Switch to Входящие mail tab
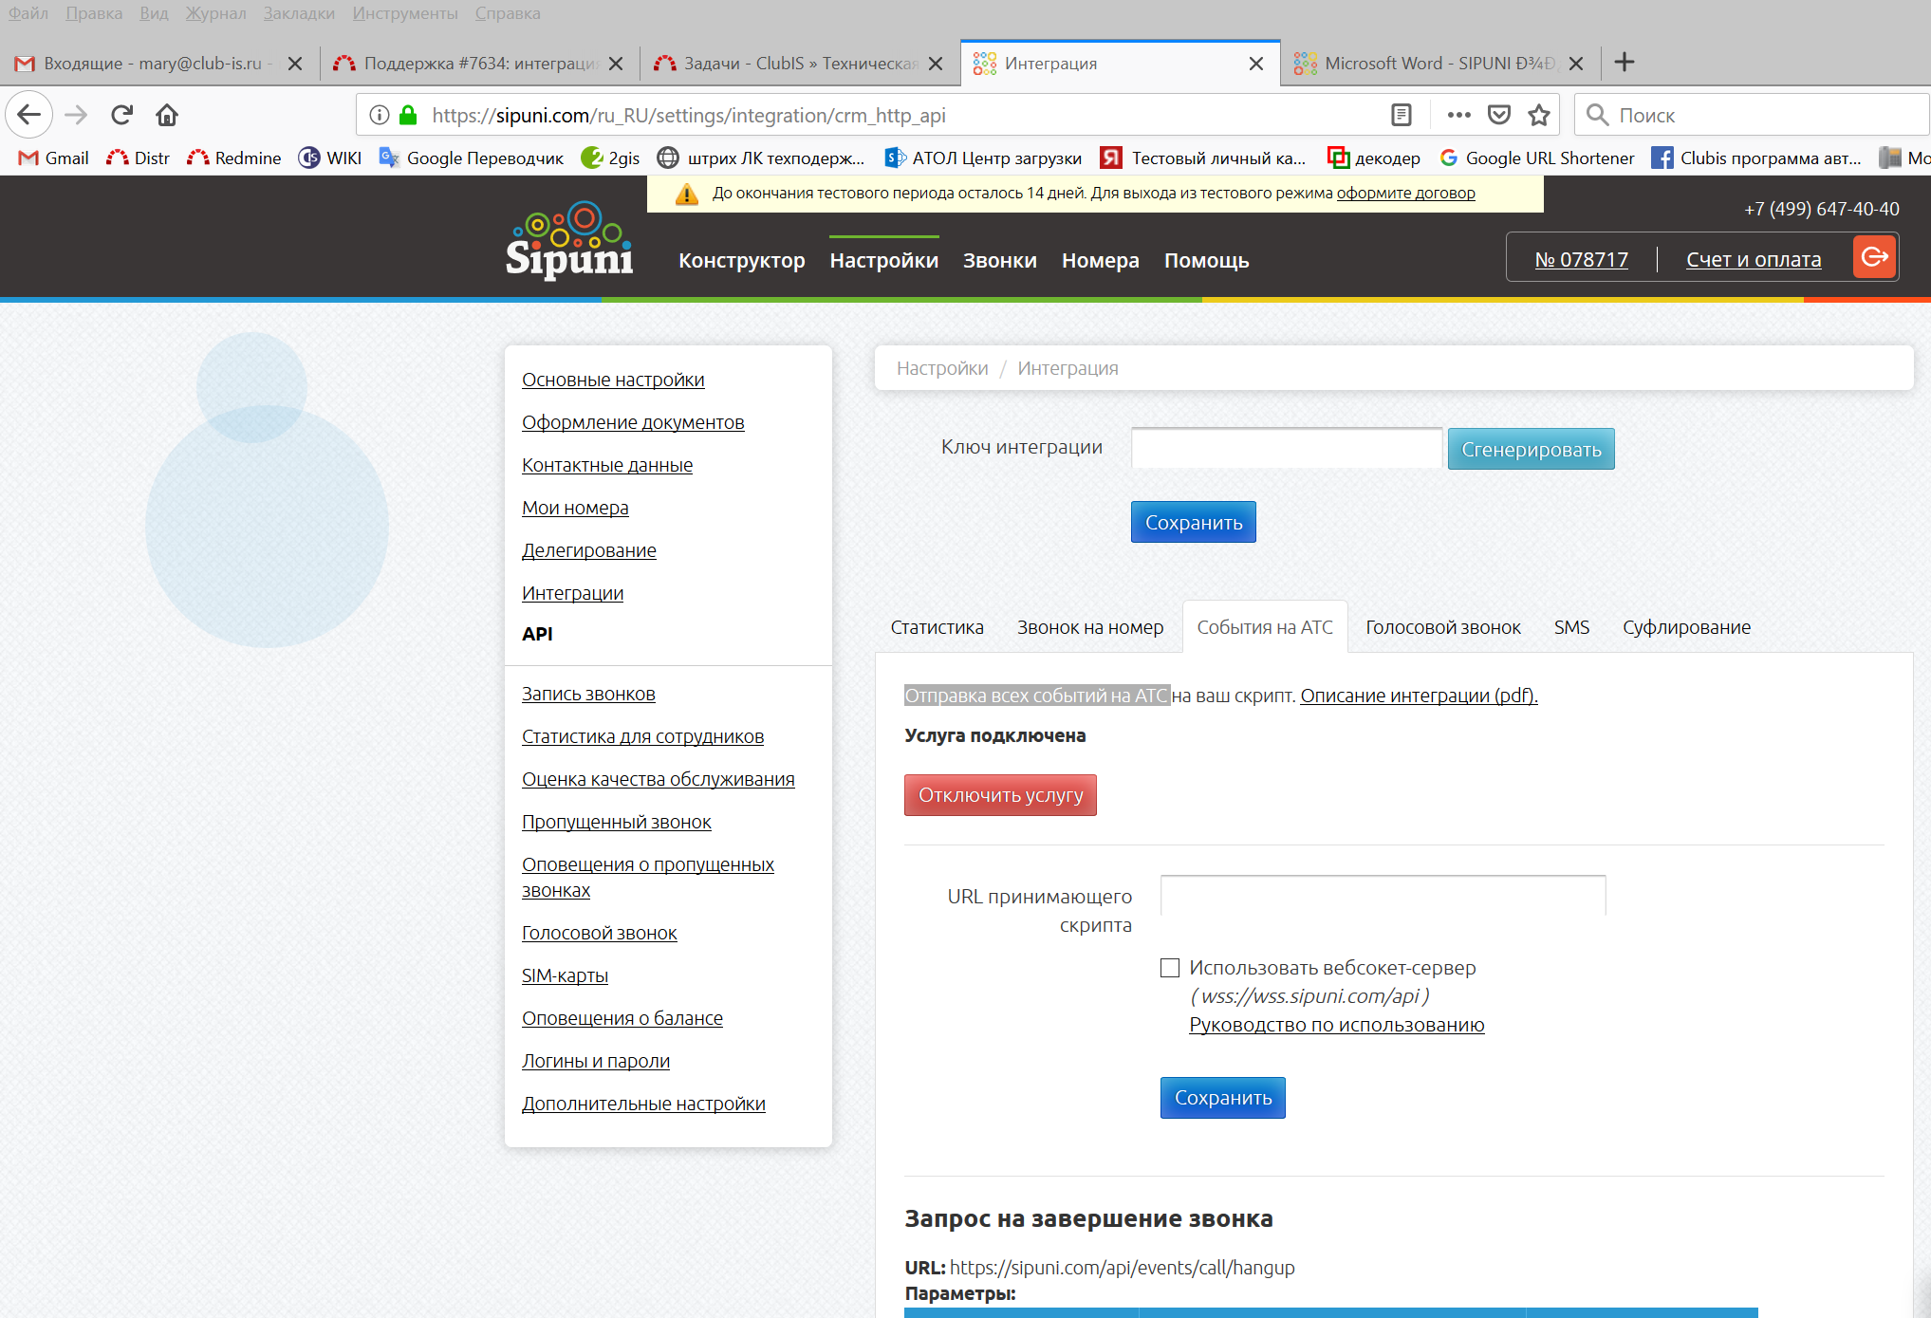The width and height of the screenshot is (1931, 1318). (x=158, y=64)
